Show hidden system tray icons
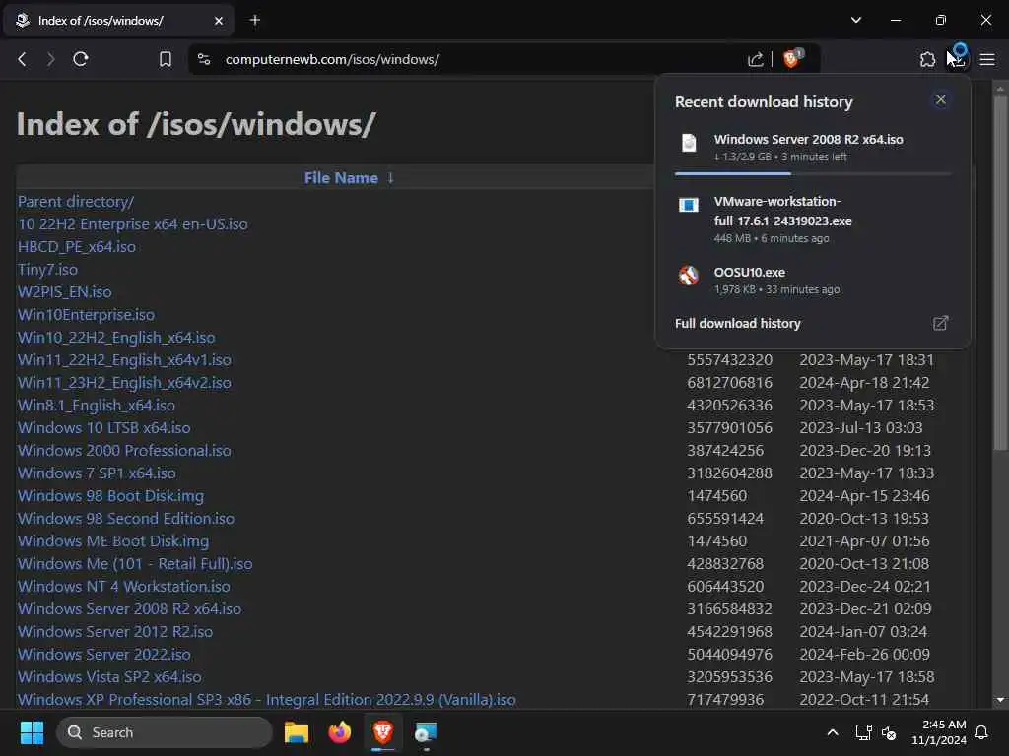 tap(832, 732)
